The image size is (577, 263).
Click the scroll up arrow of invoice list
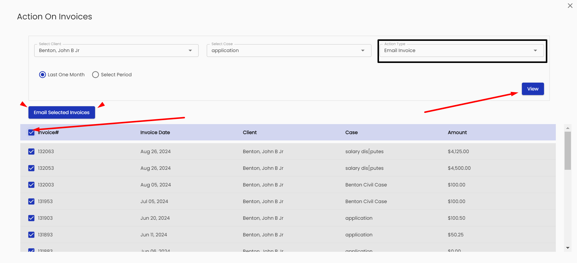568,128
